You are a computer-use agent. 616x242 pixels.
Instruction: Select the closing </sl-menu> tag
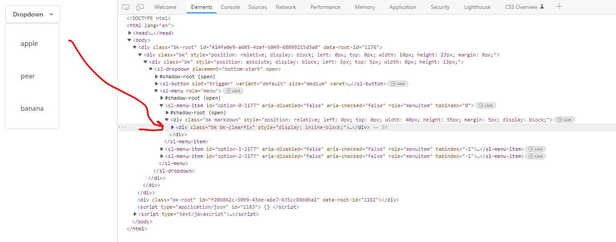173,163
